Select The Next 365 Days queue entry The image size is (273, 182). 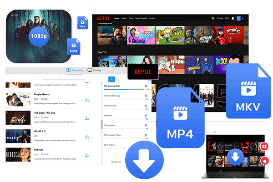[x=112, y=96]
